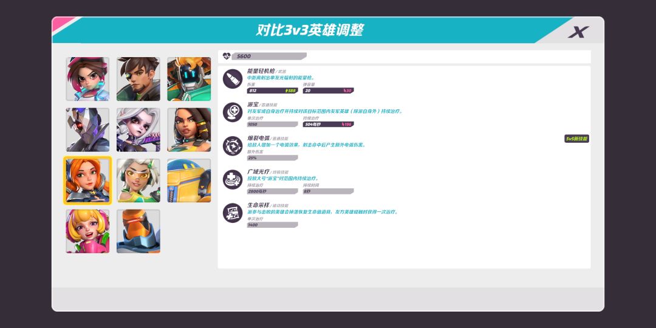Viewport: 656px width, 328px height.
Task: Pick the dark armored hero with red eye
Action: click(x=87, y=130)
